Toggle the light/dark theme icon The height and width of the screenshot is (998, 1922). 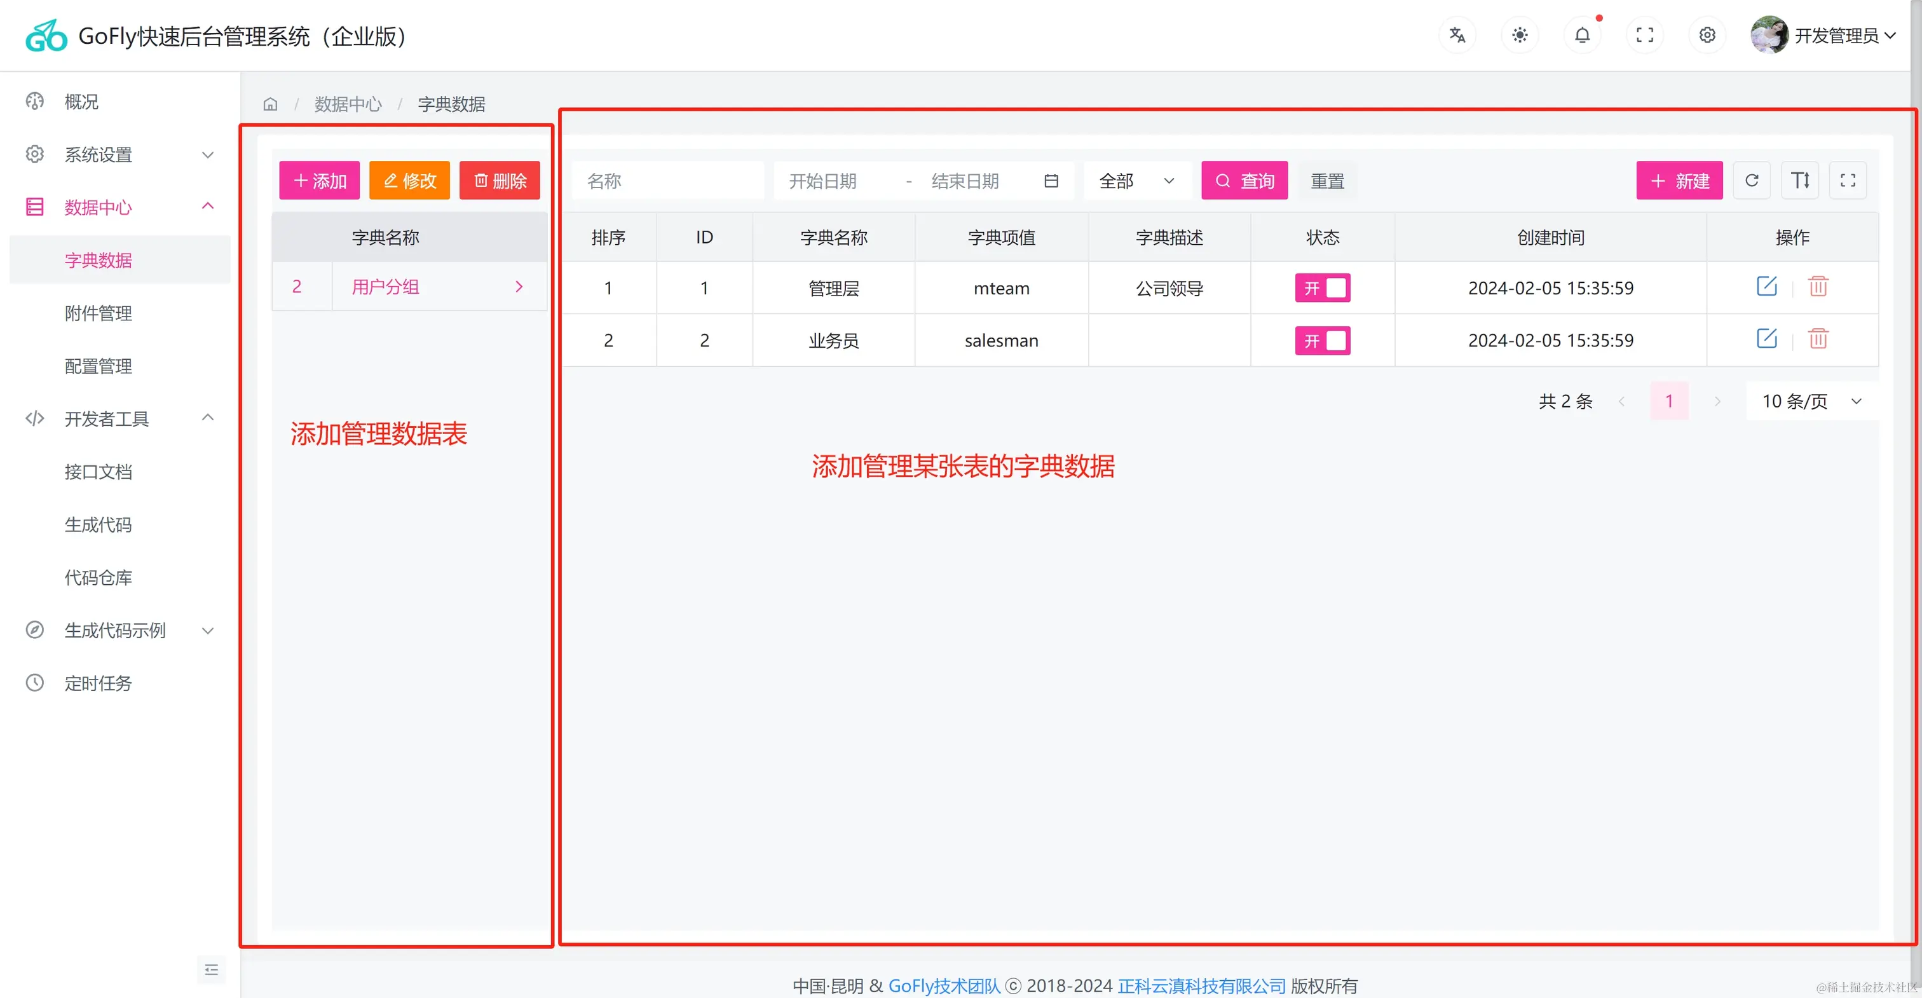click(1519, 35)
